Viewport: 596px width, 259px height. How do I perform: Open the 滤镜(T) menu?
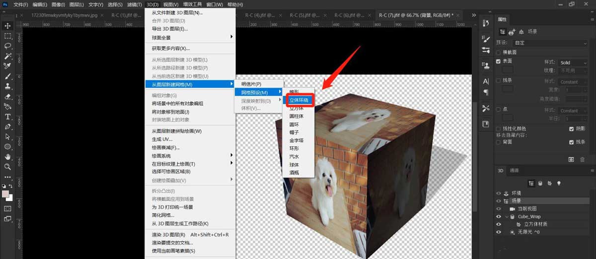point(135,4)
